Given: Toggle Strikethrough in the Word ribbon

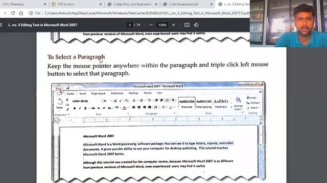Looking at the screenshot, I should tap(93, 108).
